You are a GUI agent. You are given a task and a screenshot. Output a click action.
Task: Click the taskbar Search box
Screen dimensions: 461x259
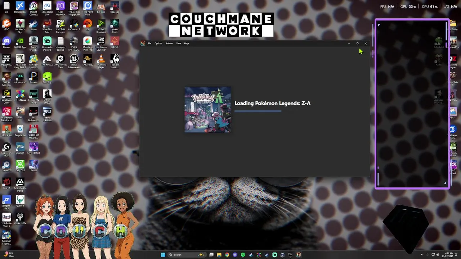(187, 255)
